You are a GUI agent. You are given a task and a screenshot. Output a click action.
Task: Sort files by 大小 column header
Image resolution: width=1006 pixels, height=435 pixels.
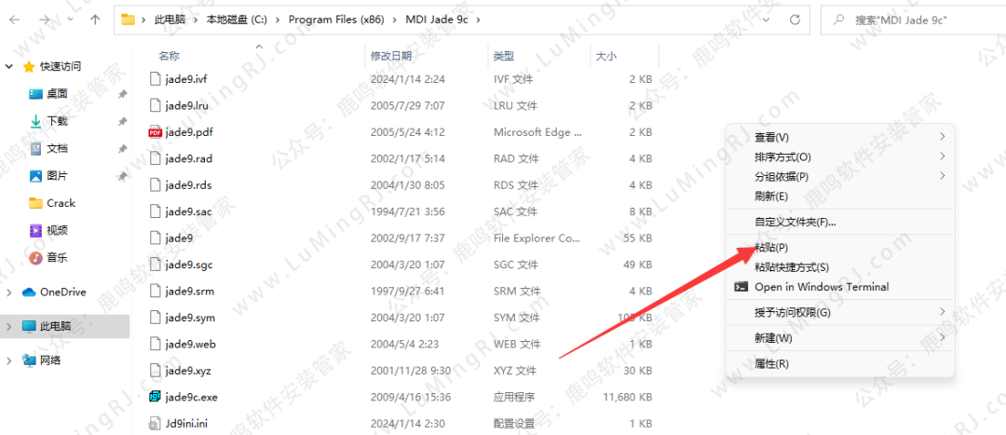pyautogui.click(x=605, y=57)
